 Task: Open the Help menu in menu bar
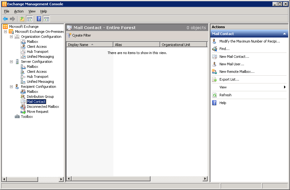point(44,11)
